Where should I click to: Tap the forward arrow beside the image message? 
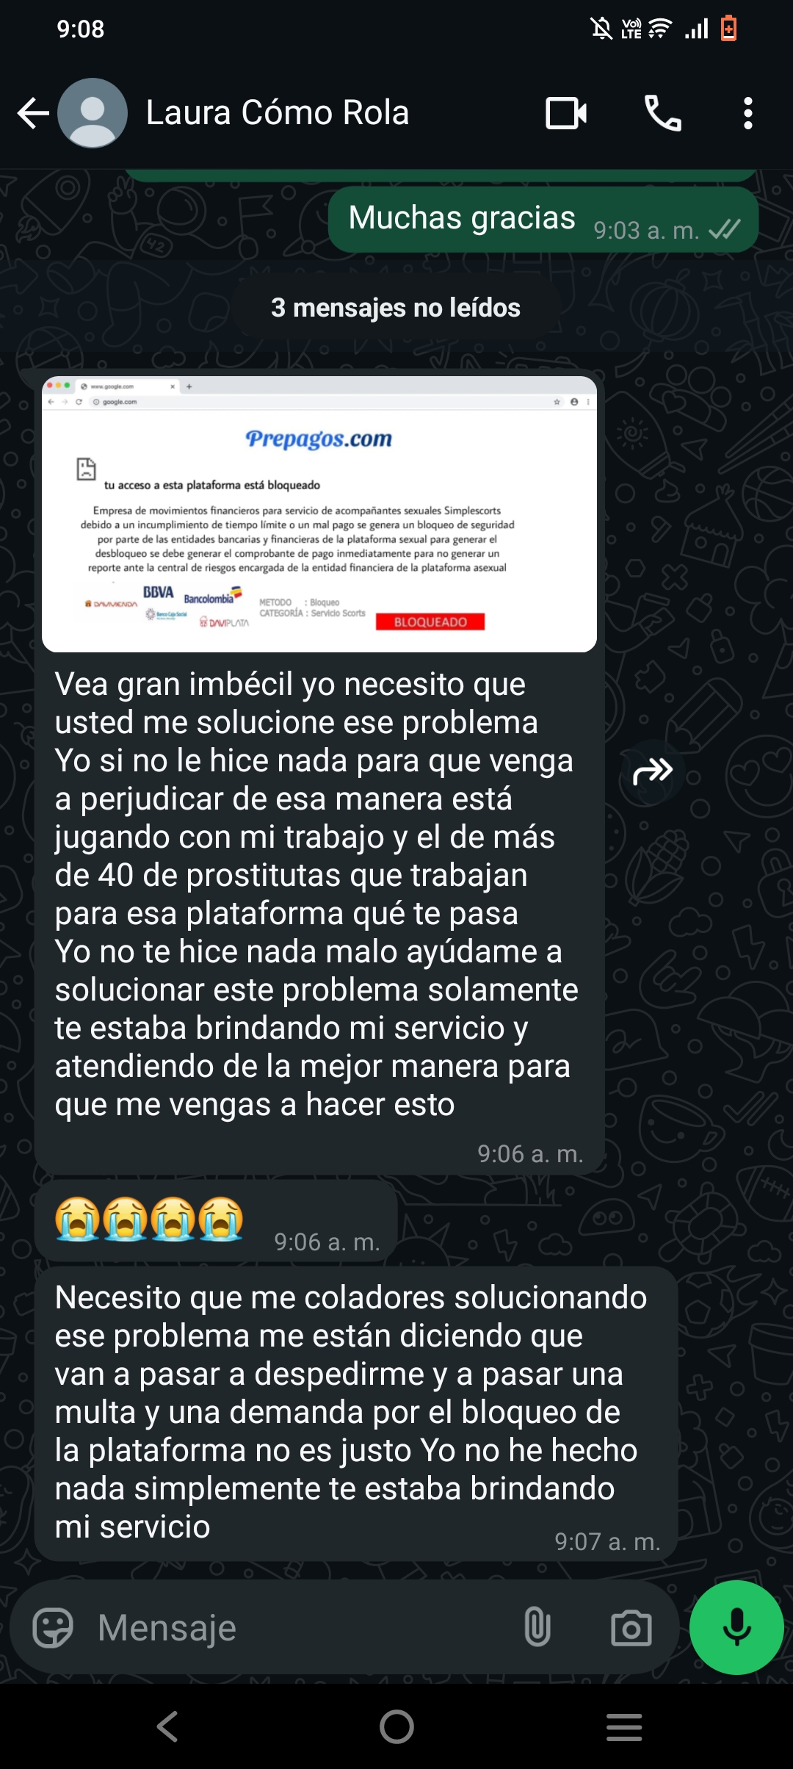click(x=653, y=771)
